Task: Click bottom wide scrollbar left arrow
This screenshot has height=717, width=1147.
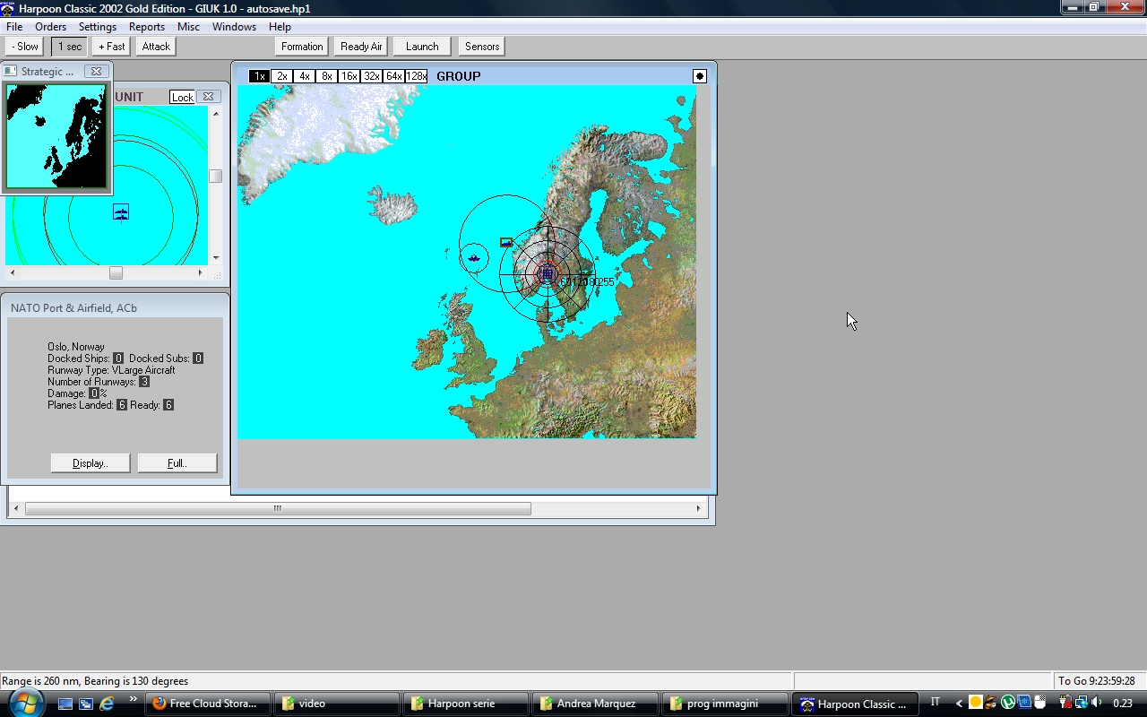Action: coord(16,508)
